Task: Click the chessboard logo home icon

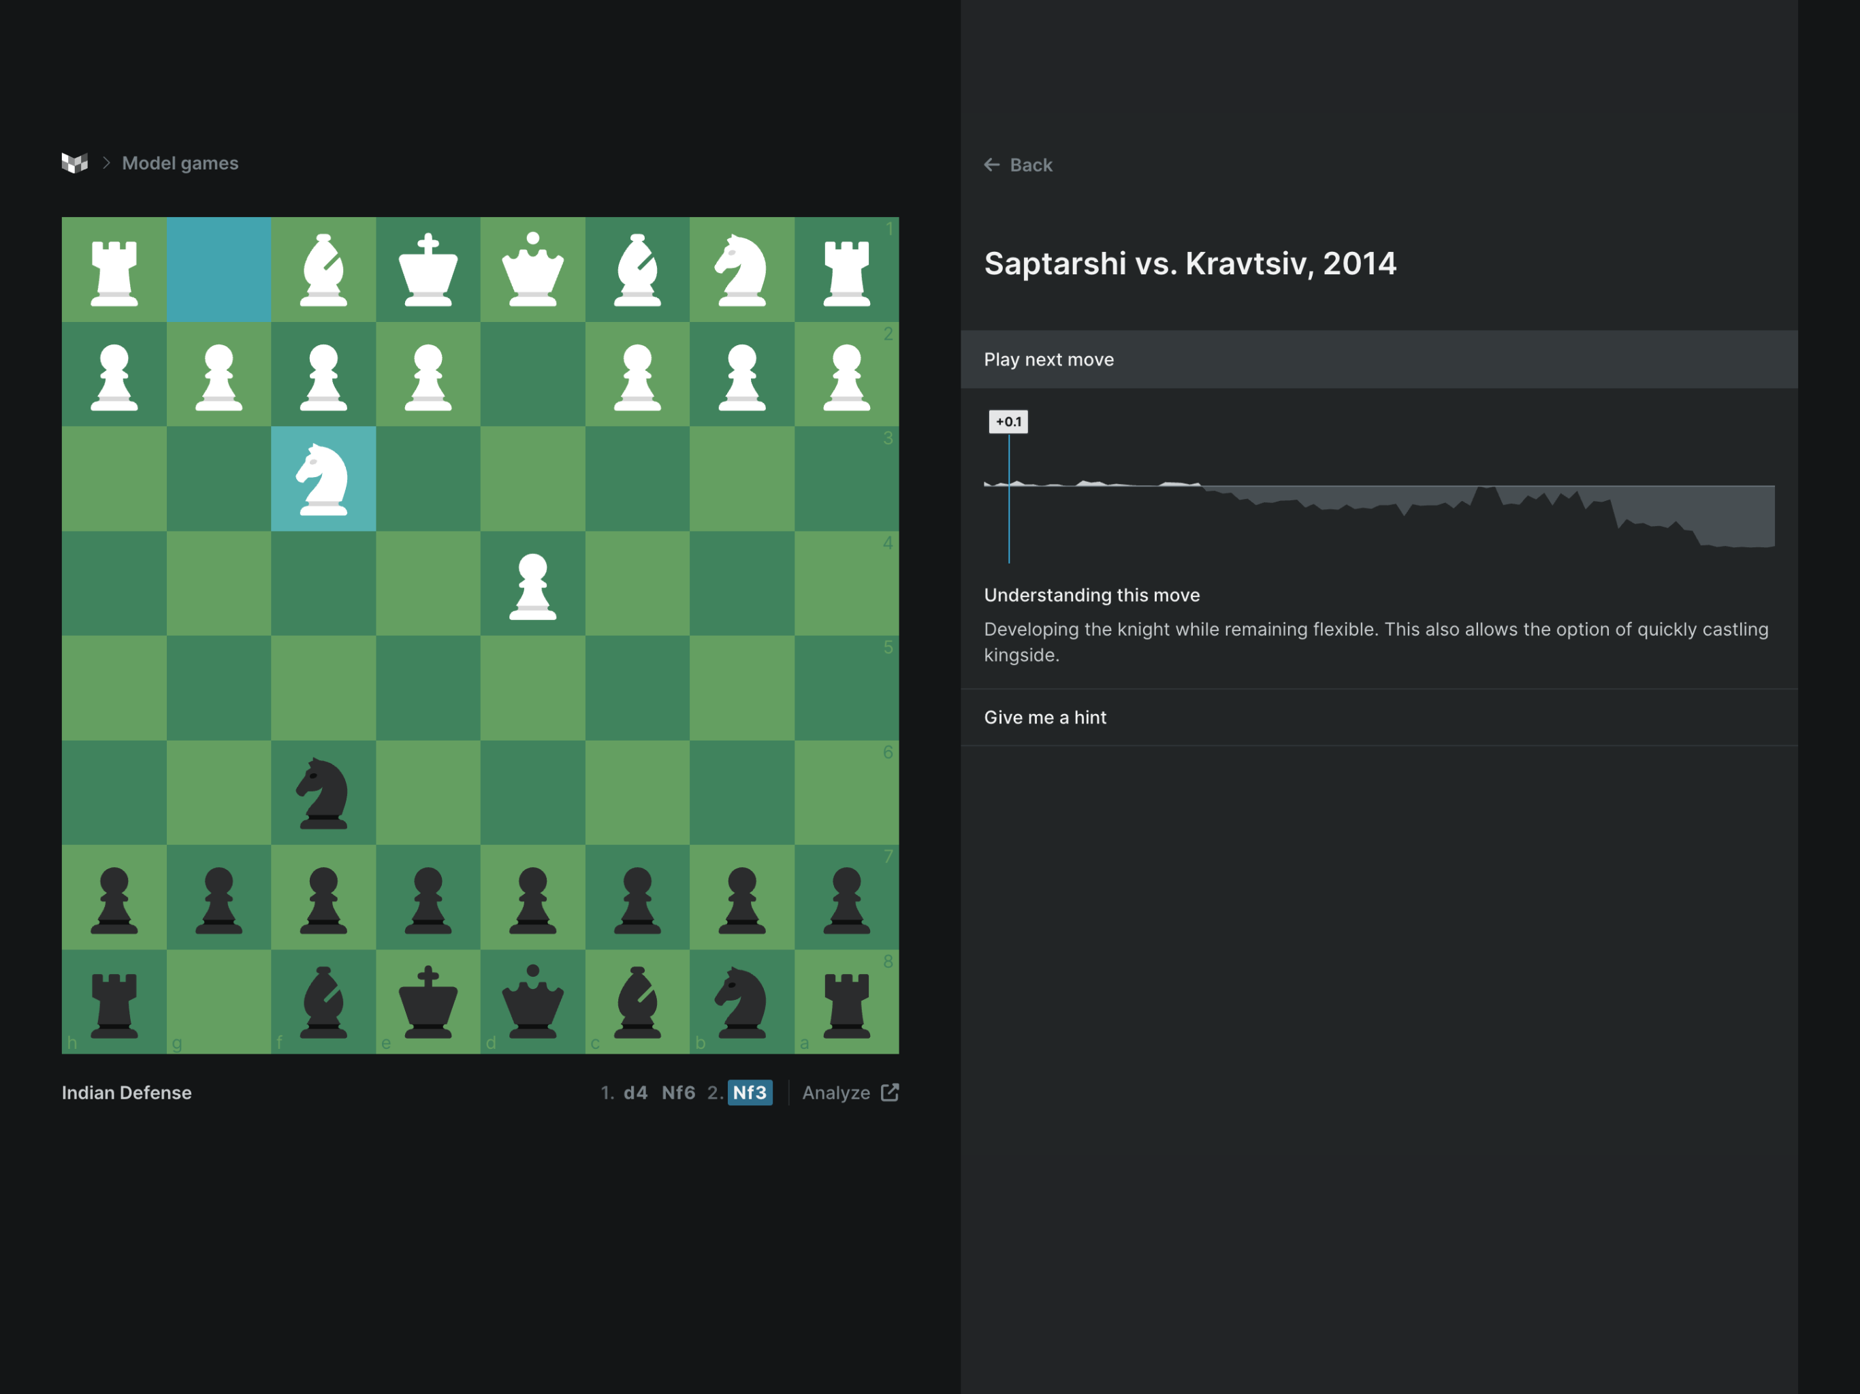Action: pos(74,163)
